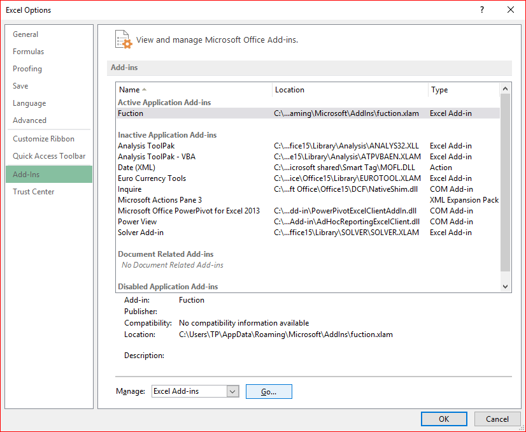Open the General options category
This screenshot has width=526, height=432.
point(25,34)
